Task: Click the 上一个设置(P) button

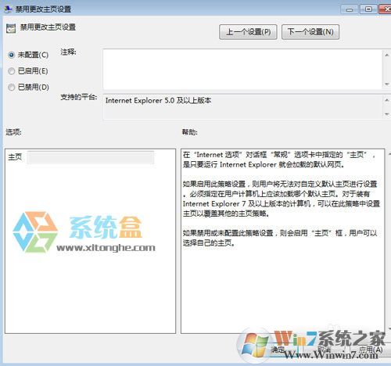Action: [248, 32]
